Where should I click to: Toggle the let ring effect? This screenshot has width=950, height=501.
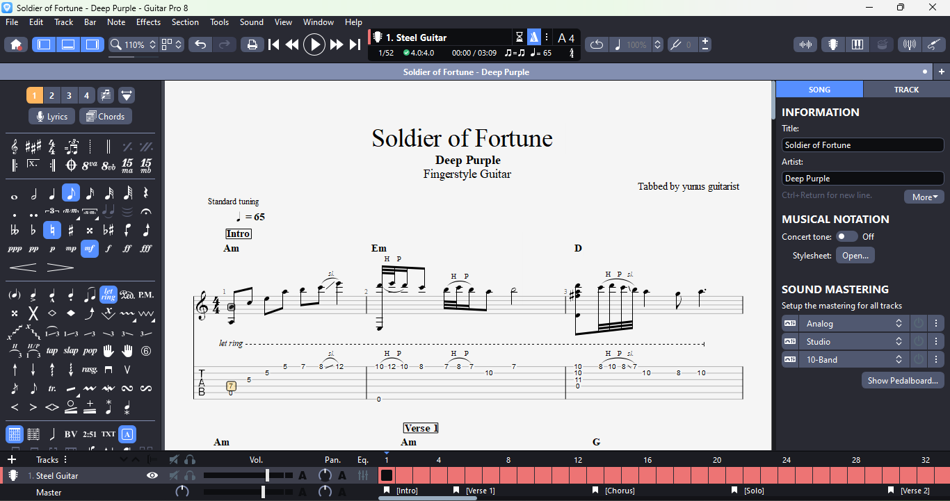108,295
